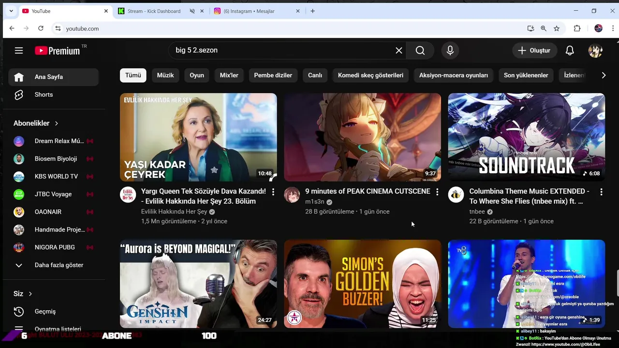Image resolution: width=619 pixels, height=348 pixels.
Task: Open 9 minutes of PEAK CINEMA title
Action: pos(368,191)
